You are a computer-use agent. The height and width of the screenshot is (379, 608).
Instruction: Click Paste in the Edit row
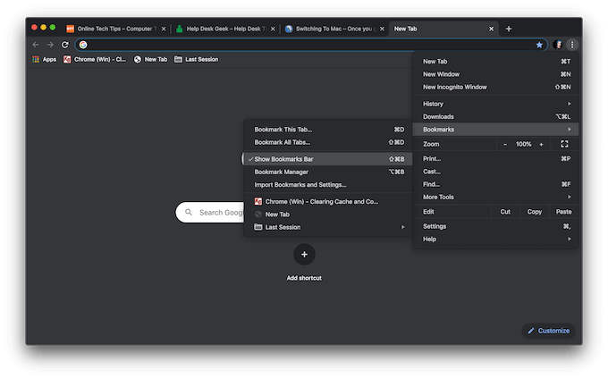pos(563,212)
